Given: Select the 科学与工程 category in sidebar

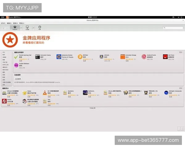Looking at the screenshot, I should pyautogui.click(x=6, y=65).
